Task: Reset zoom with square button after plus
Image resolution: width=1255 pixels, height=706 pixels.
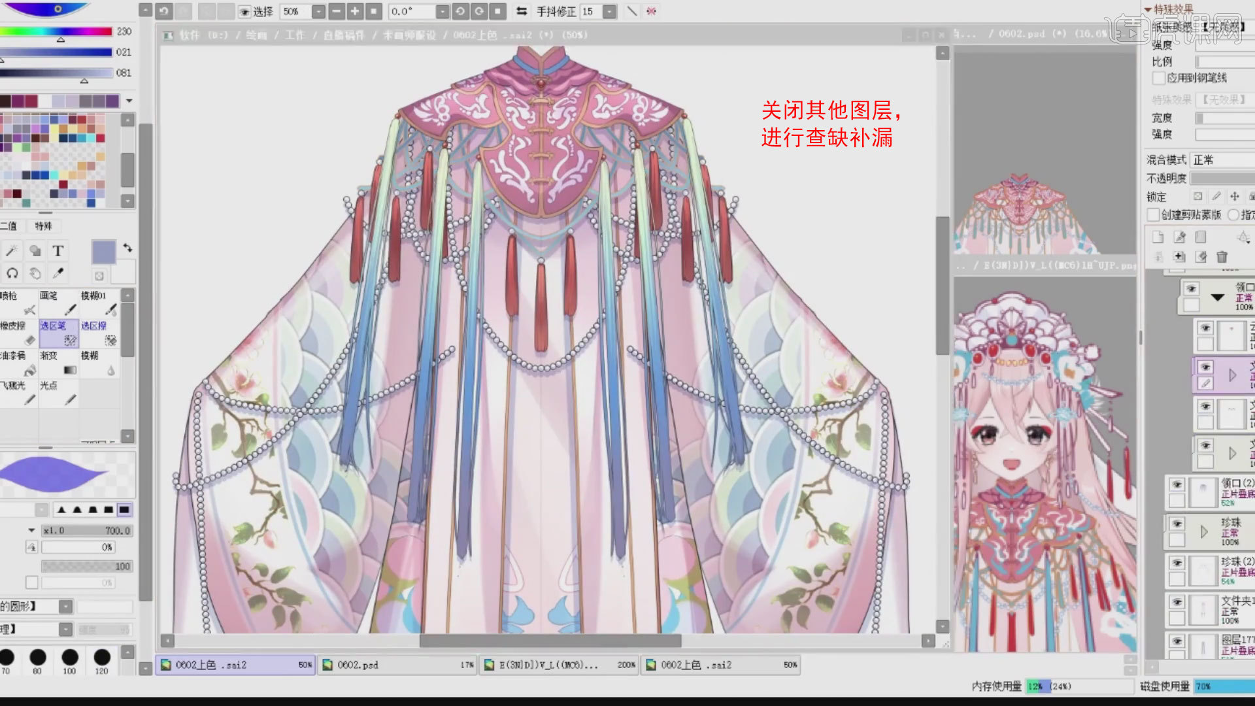Action: coord(374,11)
